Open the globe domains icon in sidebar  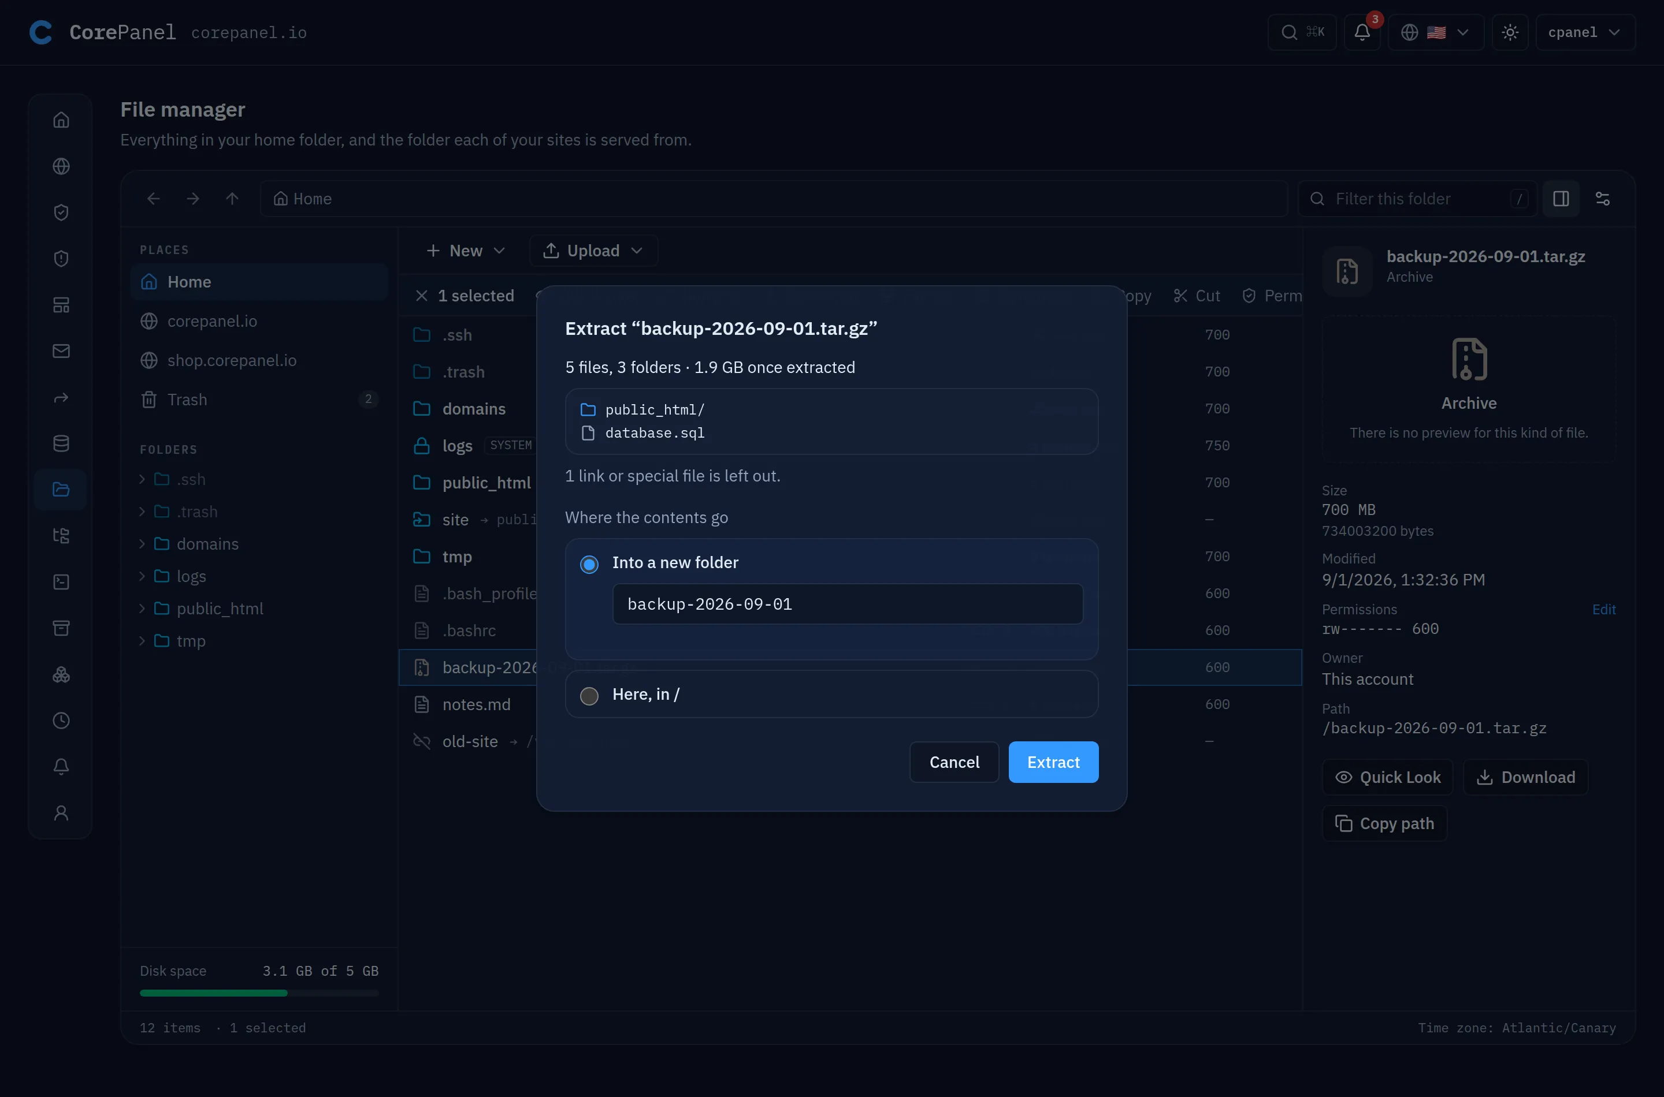coord(61,166)
